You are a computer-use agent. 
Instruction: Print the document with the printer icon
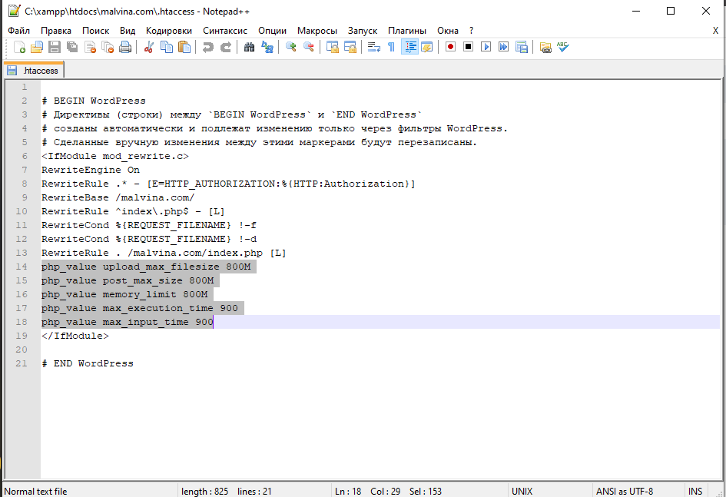pyautogui.click(x=125, y=47)
